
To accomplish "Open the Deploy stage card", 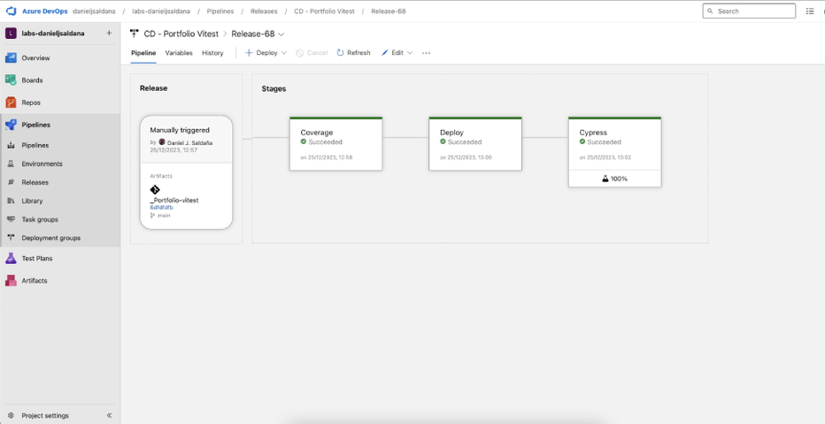I will (475, 144).
